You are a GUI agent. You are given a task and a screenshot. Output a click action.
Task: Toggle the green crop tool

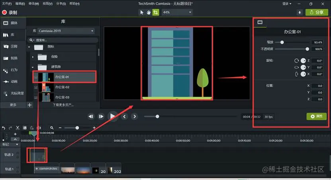(156, 12)
